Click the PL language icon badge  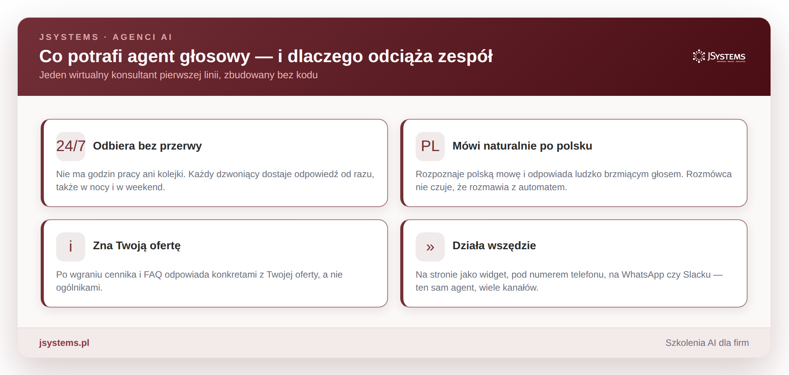(430, 146)
